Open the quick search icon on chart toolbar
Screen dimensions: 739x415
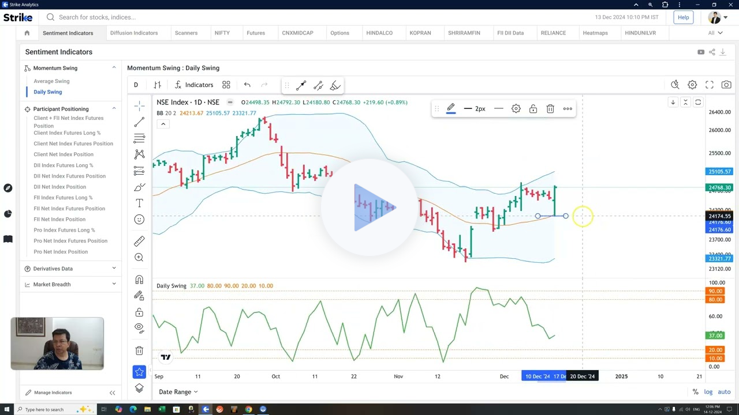coord(675,85)
